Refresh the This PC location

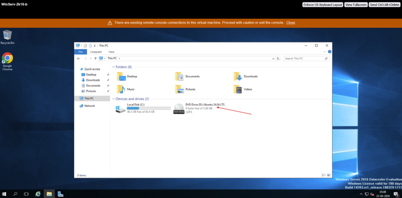point(278,58)
